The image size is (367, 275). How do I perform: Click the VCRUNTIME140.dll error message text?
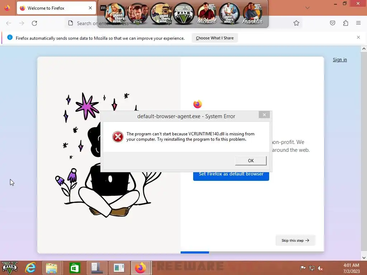(x=190, y=136)
